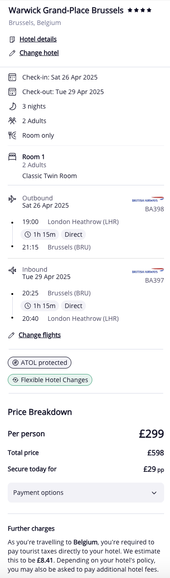Viewport: 170px width, 578px height.
Task: Click the moon icon next to 3 nights
Action: (12, 106)
